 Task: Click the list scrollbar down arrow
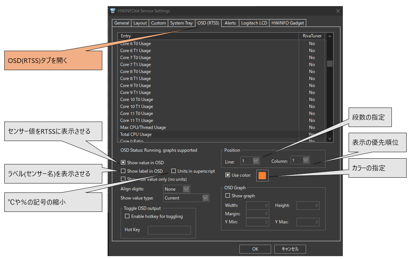click(330, 139)
